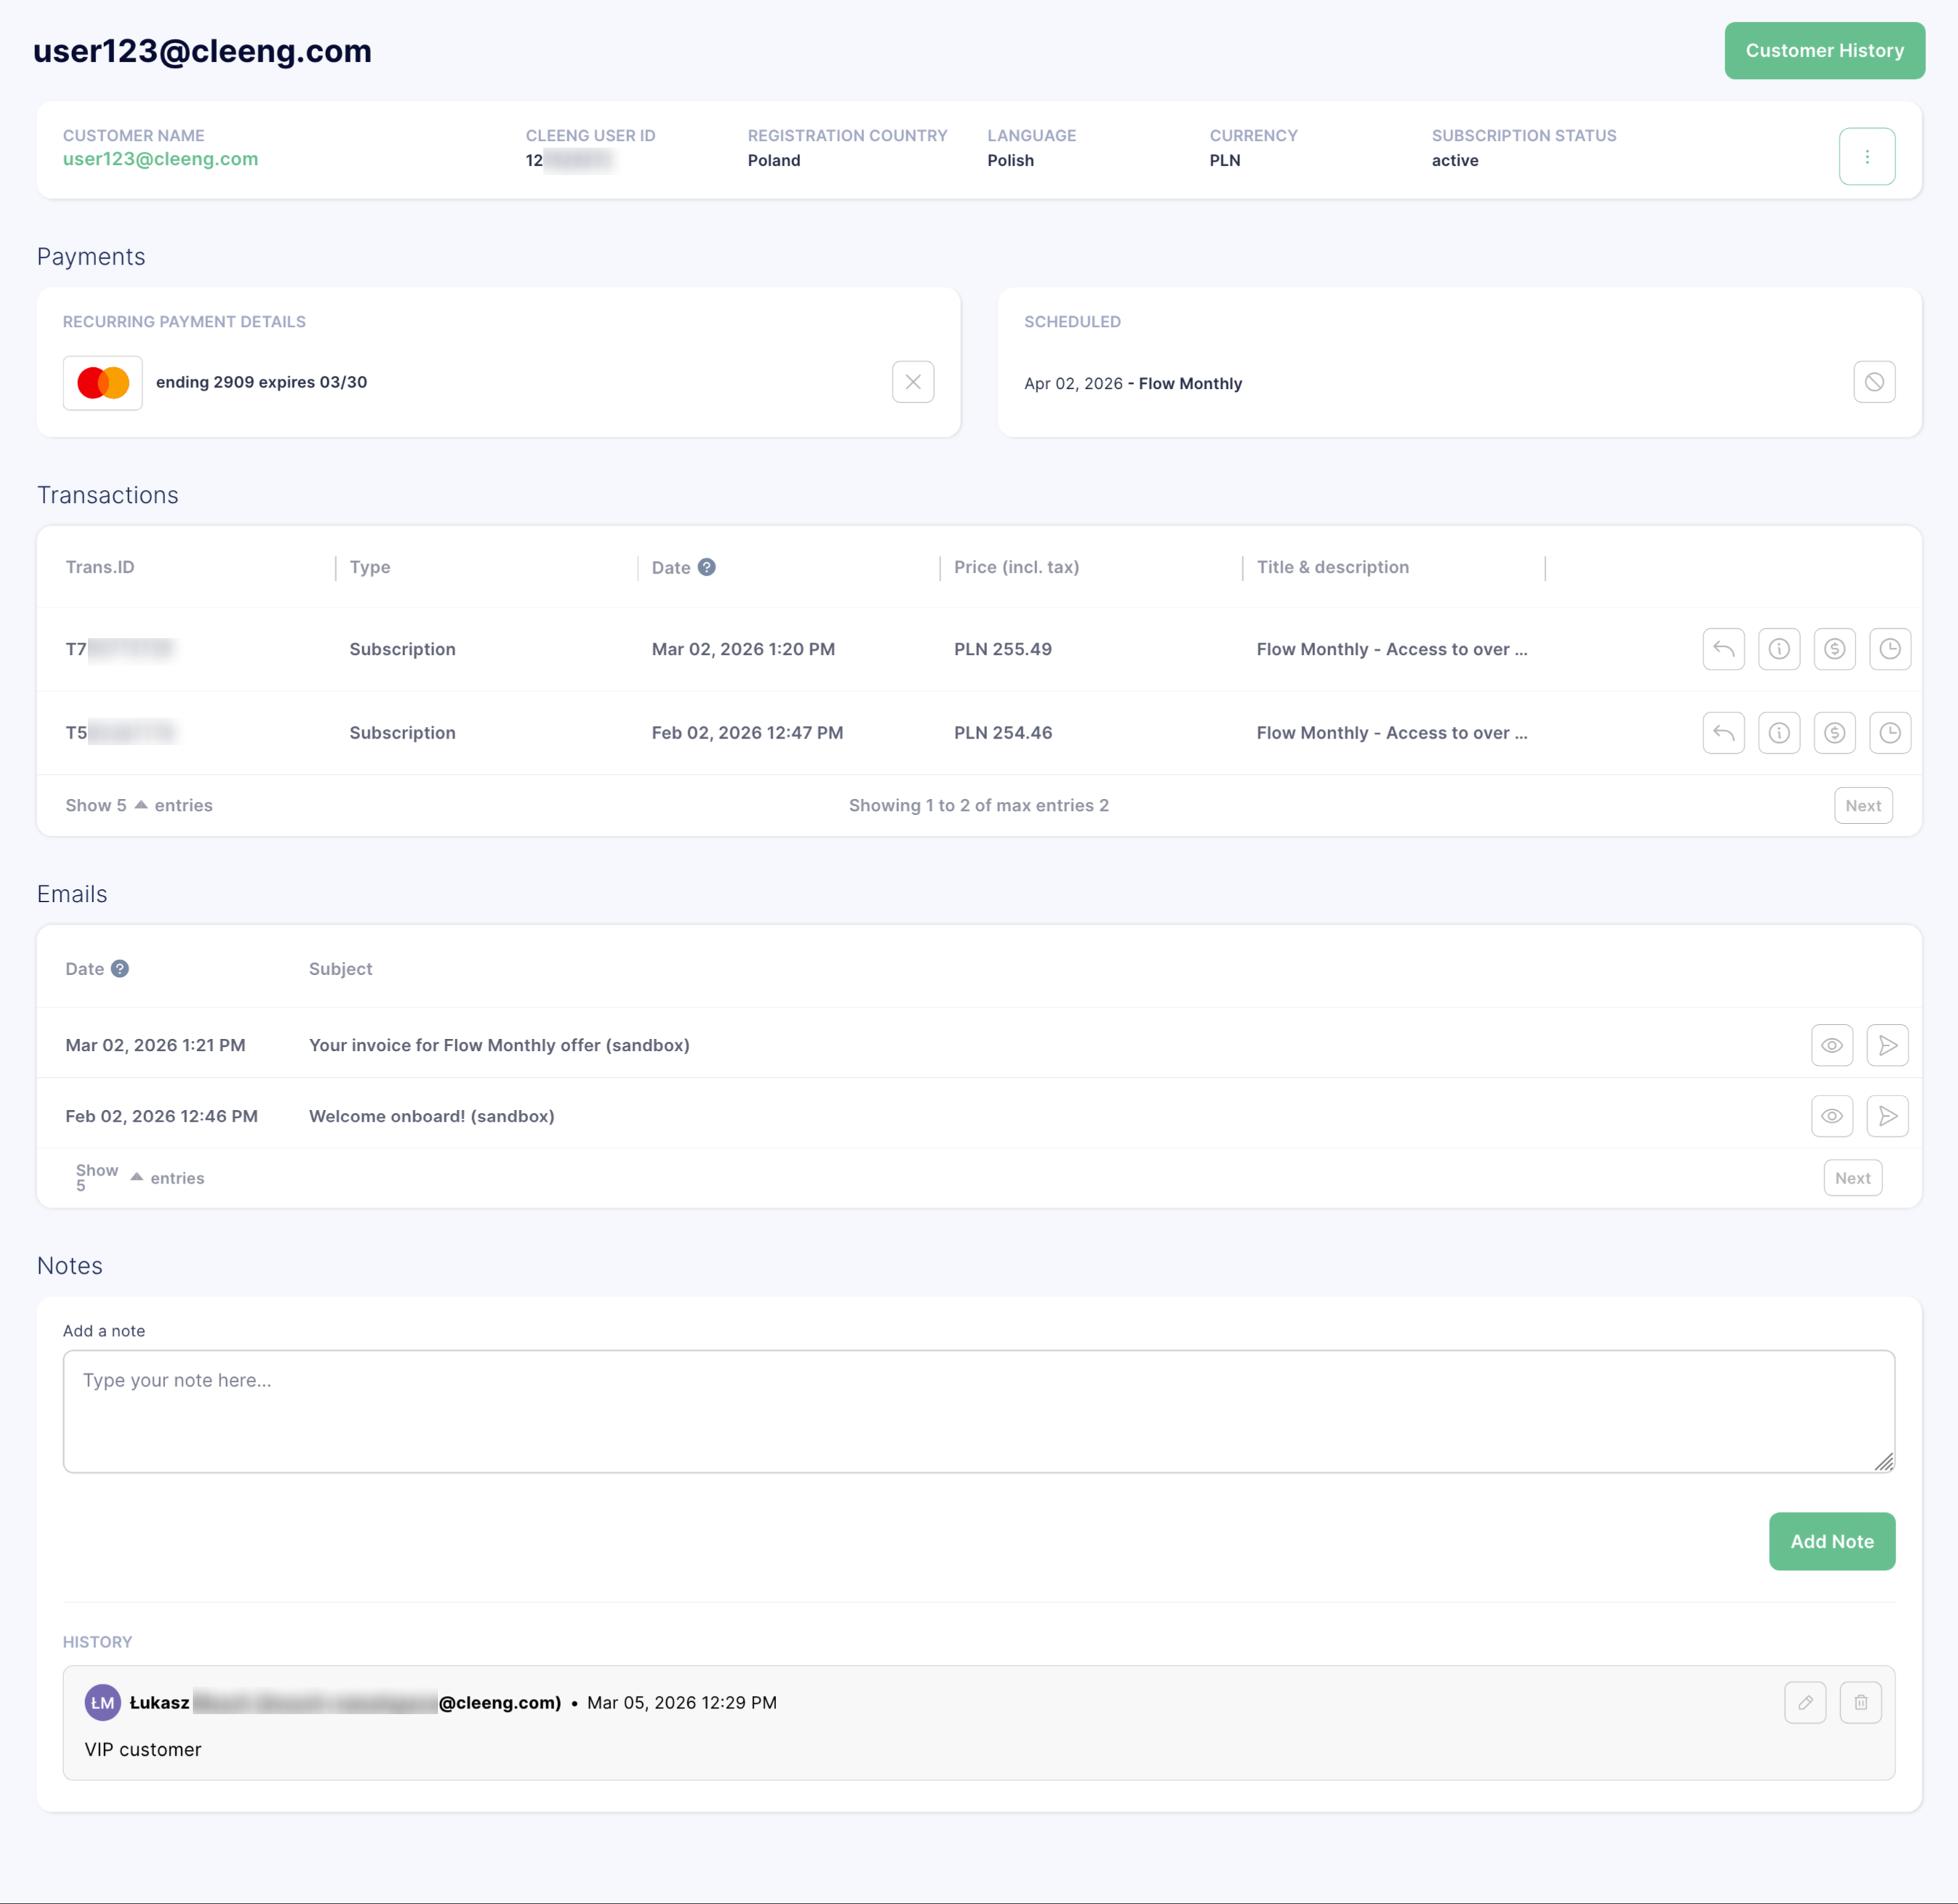This screenshot has height=1904, width=1958.
Task: View info for the PLN 254.46 transaction
Action: pyautogui.click(x=1779, y=733)
